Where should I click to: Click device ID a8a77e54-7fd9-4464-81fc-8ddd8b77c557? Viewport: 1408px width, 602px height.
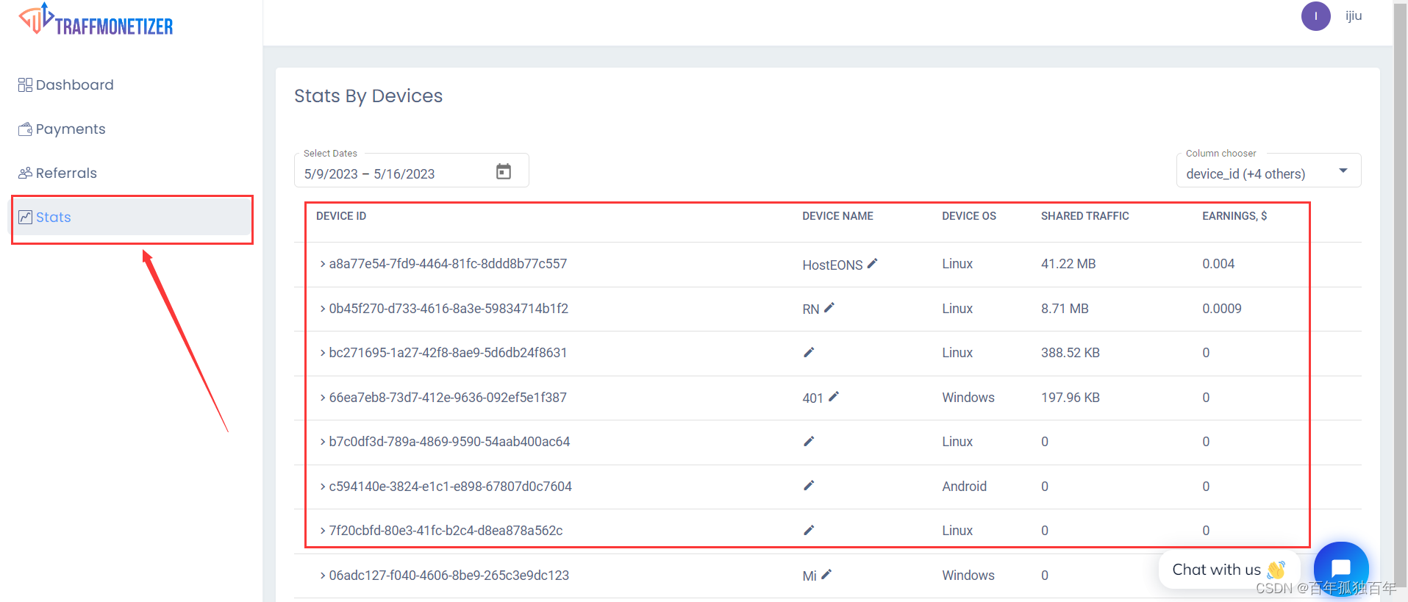448,264
